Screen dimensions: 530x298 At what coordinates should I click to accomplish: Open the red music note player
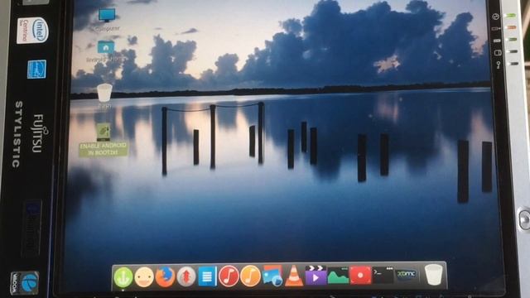coord(229,276)
